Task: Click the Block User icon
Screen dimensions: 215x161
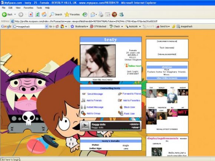Action: coord(121,107)
